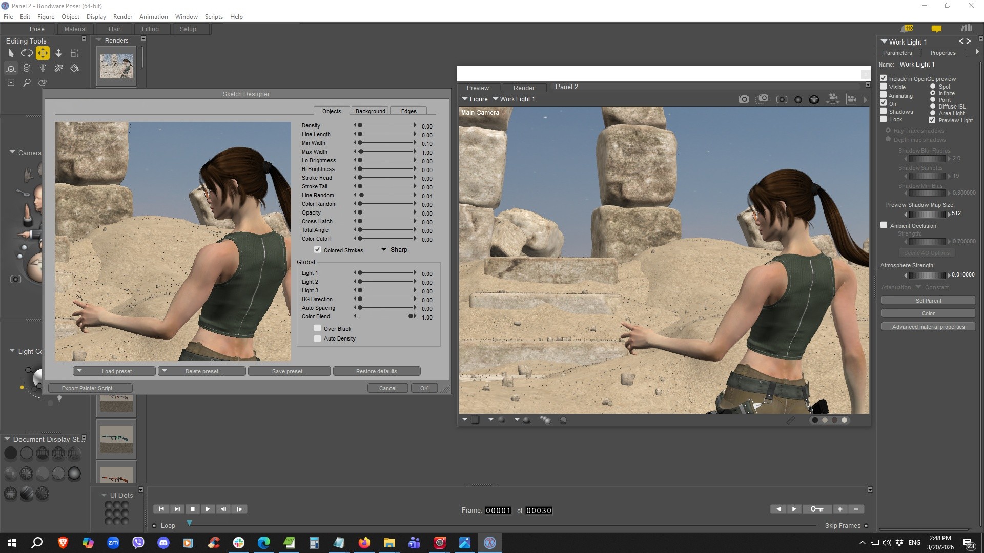Click the magnifier tool in Editing Tools

click(27, 82)
